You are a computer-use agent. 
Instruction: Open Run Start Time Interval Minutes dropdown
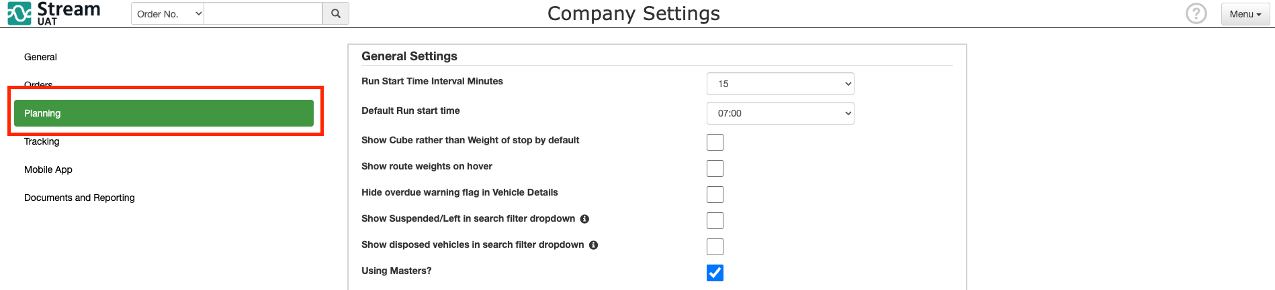point(780,84)
